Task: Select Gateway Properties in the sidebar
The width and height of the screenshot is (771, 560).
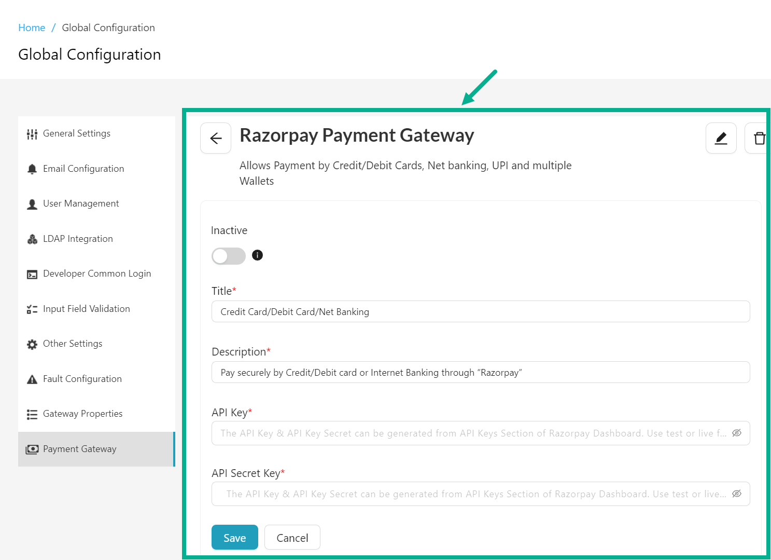Action: pyautogui.click(x=82, y=414)
